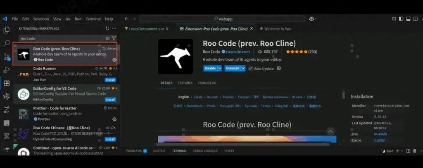Screen dimensions: 423x168
Task: Switch to LoopComponent.vue tab
Action: click(x=147, y=28)
